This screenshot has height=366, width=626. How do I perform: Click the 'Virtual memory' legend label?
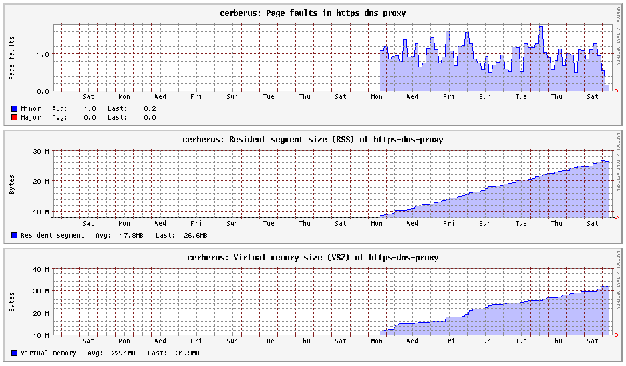(x=49, y=353)
